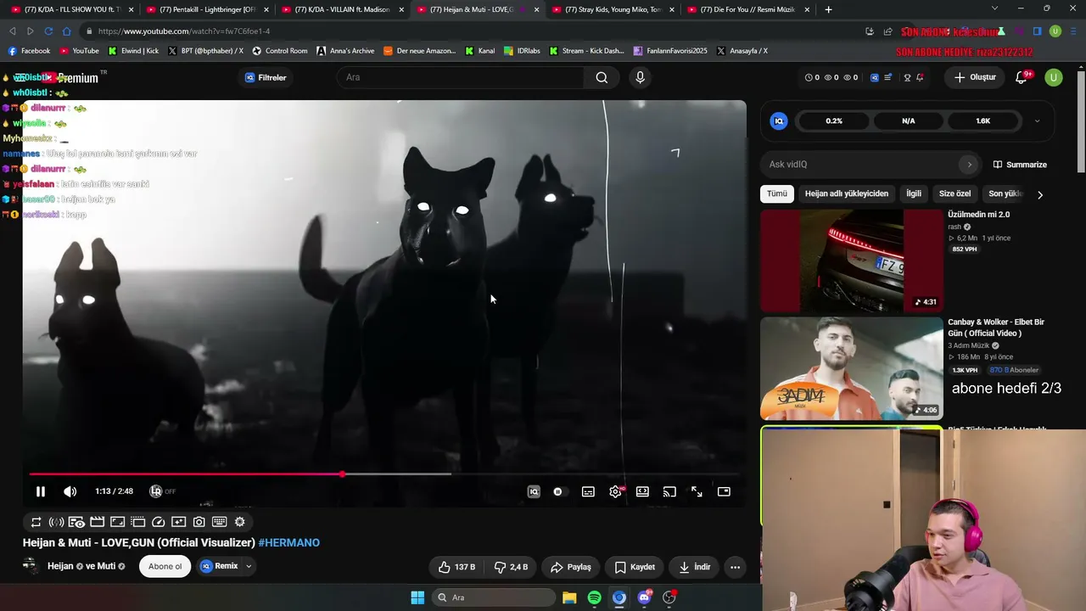Open the account avatar menu
Image resolution: width=1086 pixels, height=611 pixels.
[x=1054, y=77]
